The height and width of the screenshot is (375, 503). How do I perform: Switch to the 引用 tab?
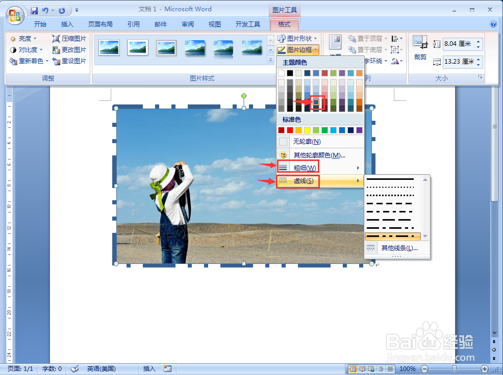click(134, 24)
